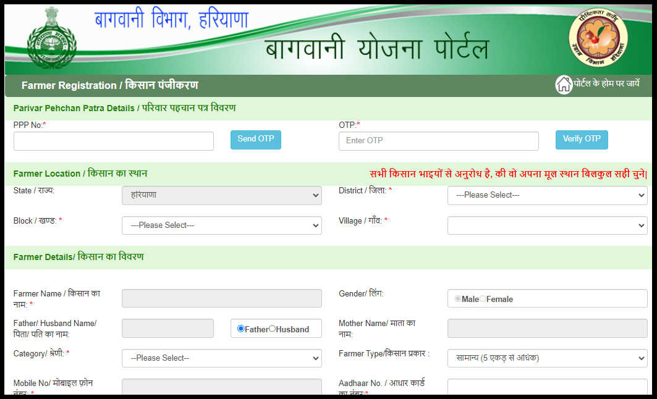Screen dimensions: 657x399
Task: Click the 'Farmer Registration / किसान पंजीकरण' heading
Action: pyautogui.click(x=110, y=85)
